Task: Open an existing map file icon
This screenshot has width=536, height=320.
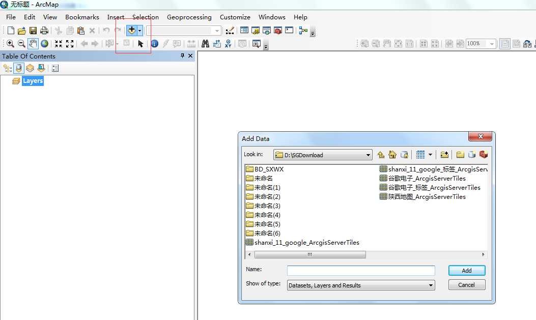Action: (x=21, y=31)
